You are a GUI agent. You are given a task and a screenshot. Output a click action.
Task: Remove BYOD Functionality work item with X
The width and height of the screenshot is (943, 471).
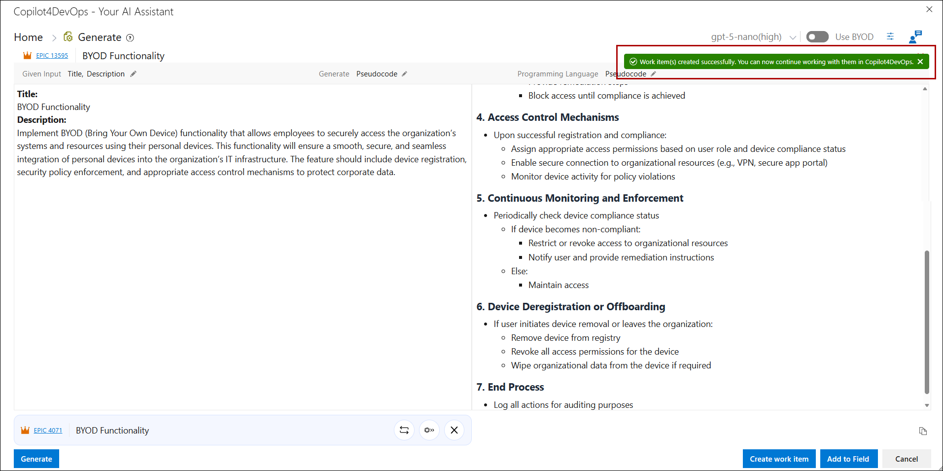[454, 430]
